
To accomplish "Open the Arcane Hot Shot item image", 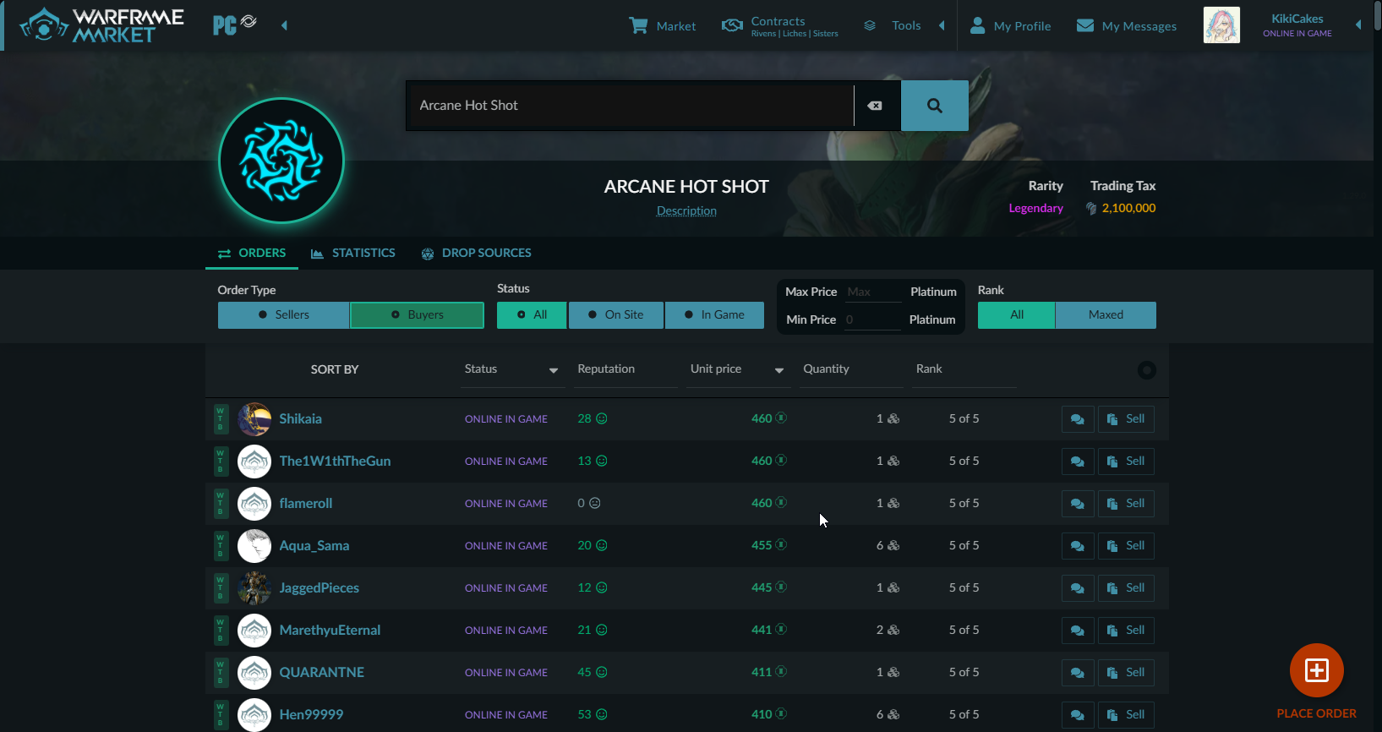I will [x=281, y=161].
